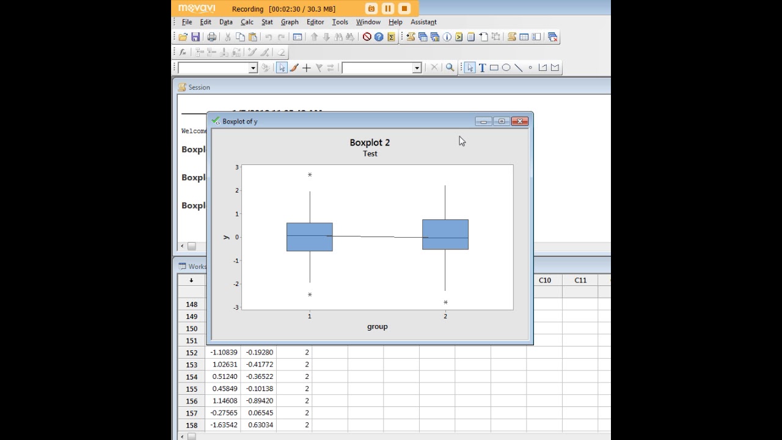Show Graphs folder toolbar icon
Viewport: 782px width, 440px height.
point(434,37)
